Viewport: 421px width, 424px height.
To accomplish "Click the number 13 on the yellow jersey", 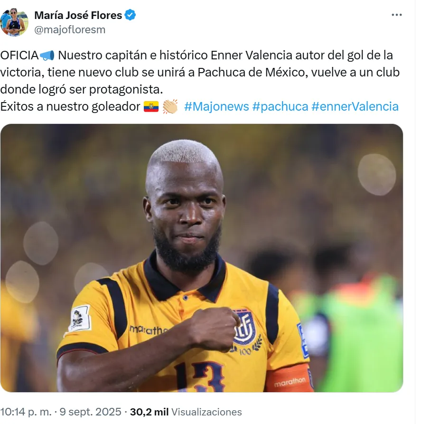I will click(x=199, y=377).
